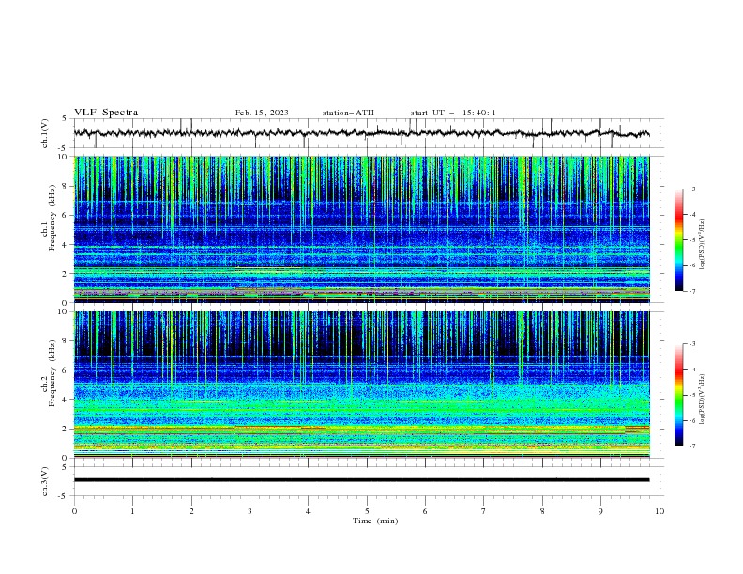The image size is (743, 574).
Task: Click the "Time (min)" axis title
Action: click(375, 521)
